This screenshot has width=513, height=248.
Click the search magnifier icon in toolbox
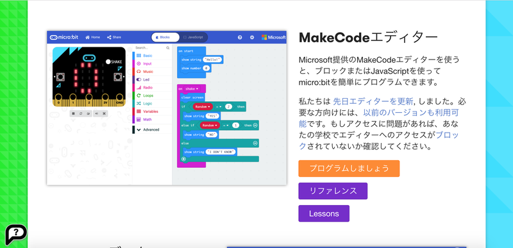[x=168, y=47]
